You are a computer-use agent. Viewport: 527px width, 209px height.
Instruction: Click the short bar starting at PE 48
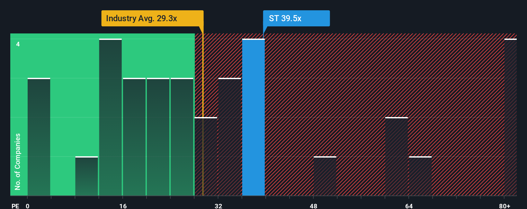[325, 176]
